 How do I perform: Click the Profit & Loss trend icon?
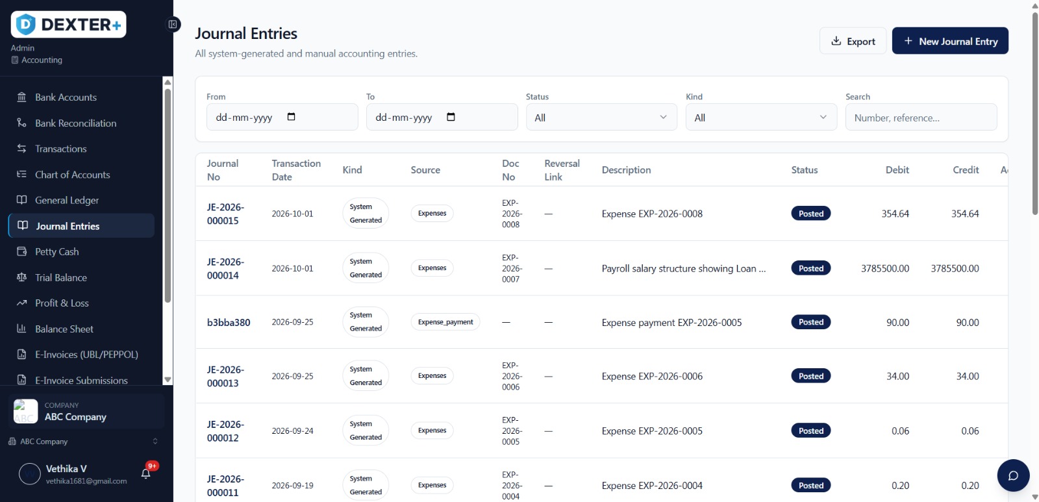pyautogui.click(x=21, y=303)
